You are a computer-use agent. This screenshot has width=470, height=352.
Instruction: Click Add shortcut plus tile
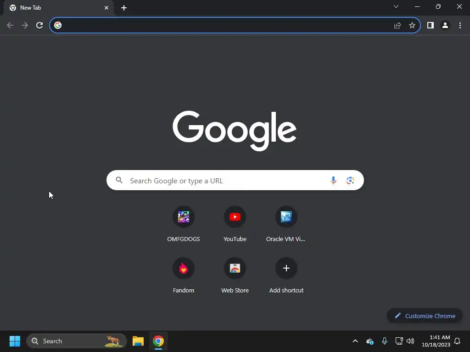click(286, 275)
